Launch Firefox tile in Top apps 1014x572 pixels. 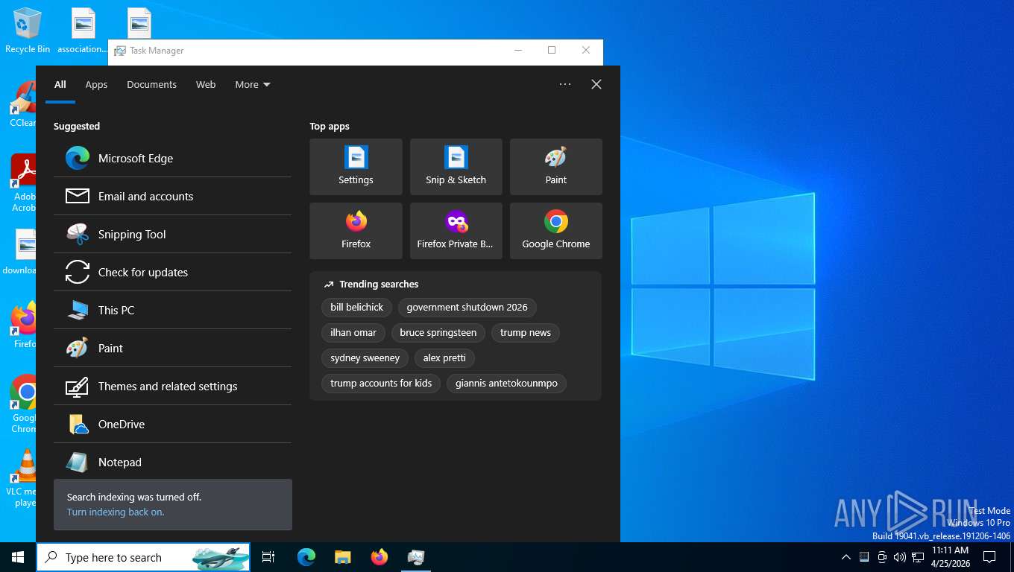click(x=356, y=231)
